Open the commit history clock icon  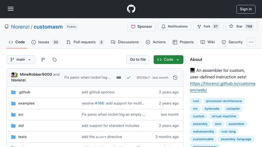(x=175, y=78)
